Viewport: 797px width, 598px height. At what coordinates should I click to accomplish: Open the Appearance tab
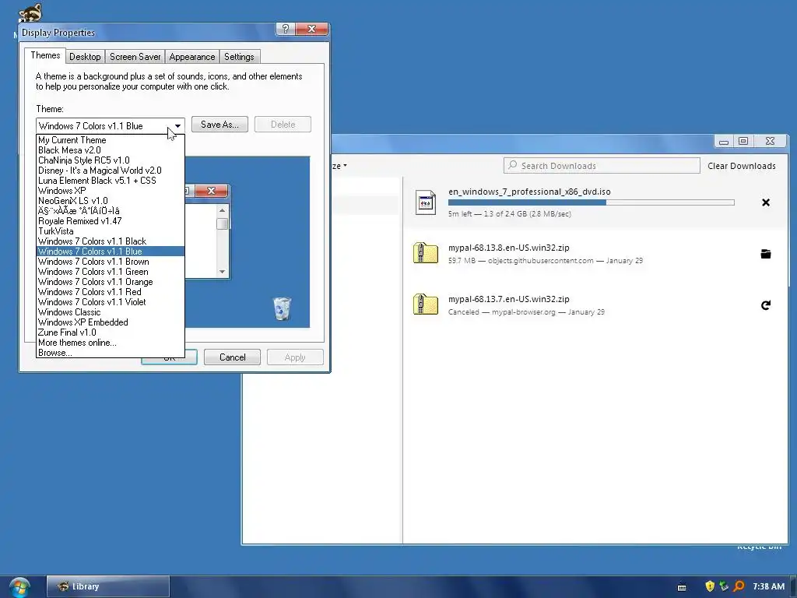tap(192, 57)
